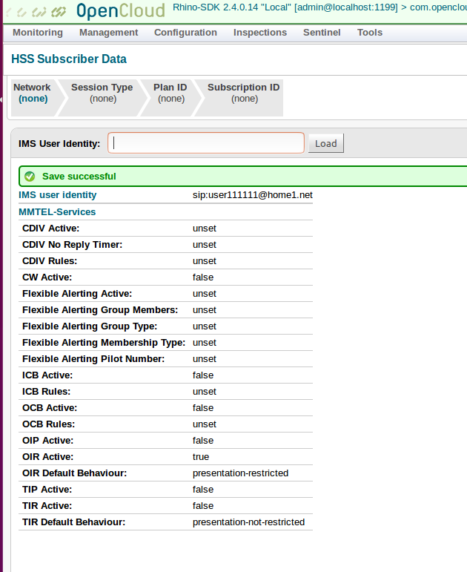
Task: Open the Management menu
Action: pyautogui.click(x=108, y=33)
